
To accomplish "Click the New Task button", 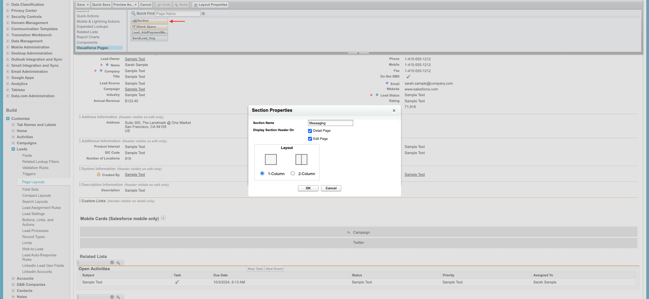I will click(x=255, y=269).
